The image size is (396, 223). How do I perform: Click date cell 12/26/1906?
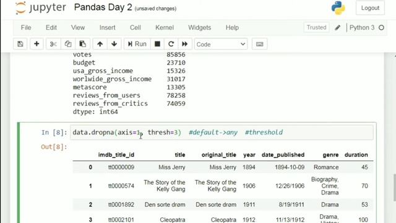tap(290, 186)
